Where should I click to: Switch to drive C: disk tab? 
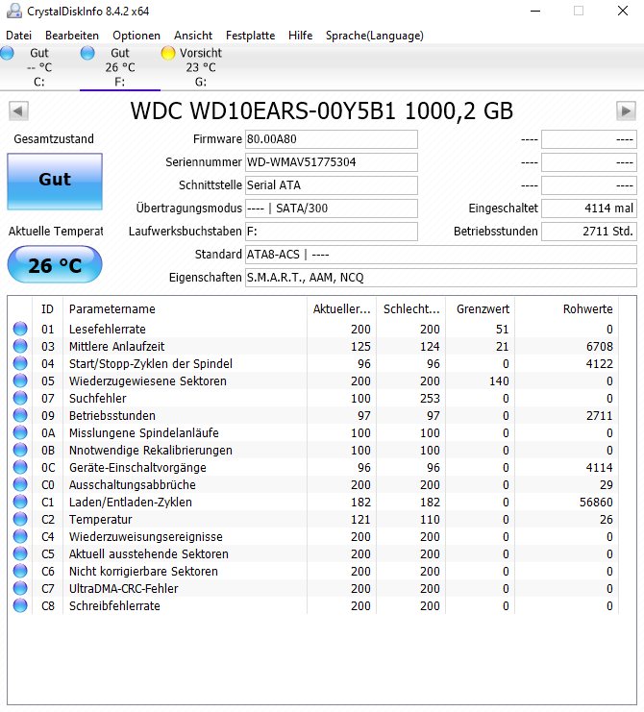(39, 67)
